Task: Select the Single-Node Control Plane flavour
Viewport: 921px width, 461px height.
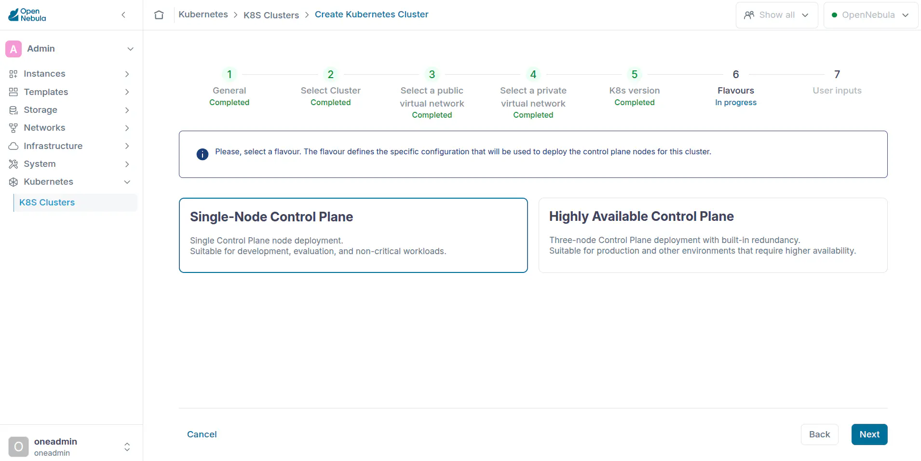Action: (353, 235)
